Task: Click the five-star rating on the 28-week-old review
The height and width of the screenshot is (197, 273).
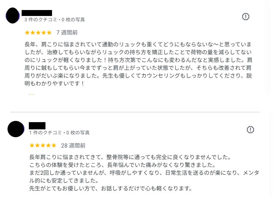Action: 43,146
